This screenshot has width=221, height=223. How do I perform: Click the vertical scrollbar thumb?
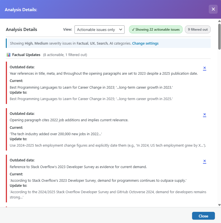pos(219,36)
